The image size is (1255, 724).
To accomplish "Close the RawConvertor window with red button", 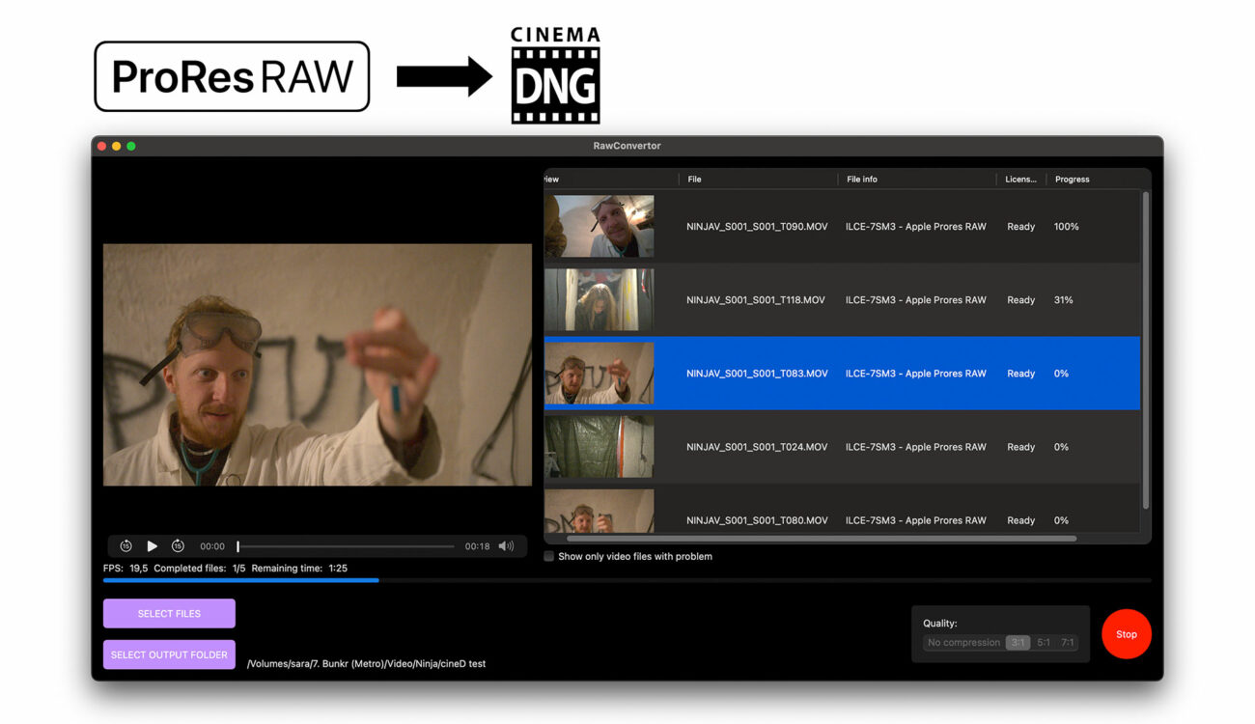I will point(102,146).
